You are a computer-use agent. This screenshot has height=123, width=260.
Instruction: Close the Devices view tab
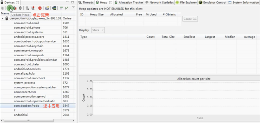pos(18,3)
